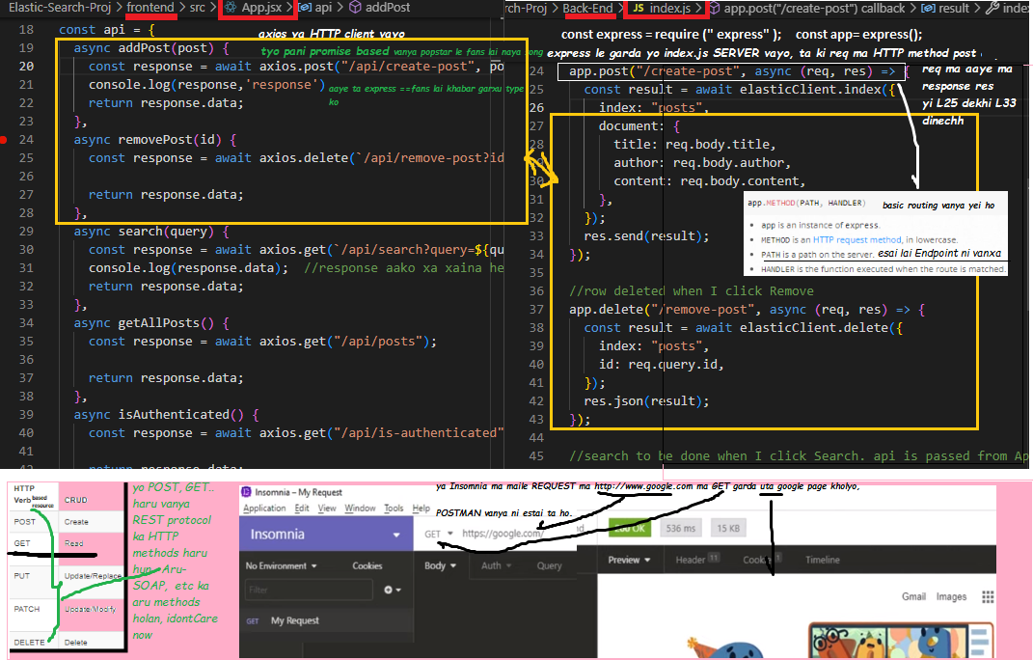Click the Cookies button in Insomnia sidebar
Viewport: 1033px width, 660px height.
coord(367,565)
